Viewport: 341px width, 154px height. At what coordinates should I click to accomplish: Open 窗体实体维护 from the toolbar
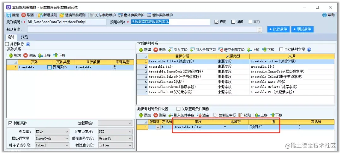point(160,15)
